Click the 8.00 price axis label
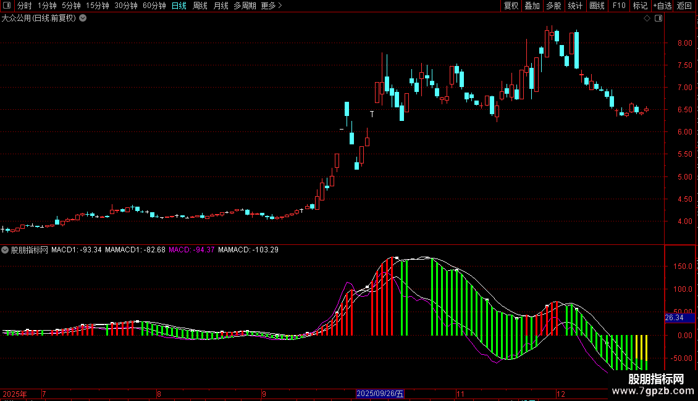 685,43
